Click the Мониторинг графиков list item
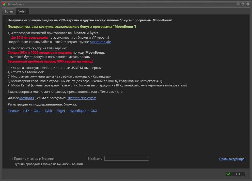The height and width of the screenshot is (181, 252). [85, 81]
